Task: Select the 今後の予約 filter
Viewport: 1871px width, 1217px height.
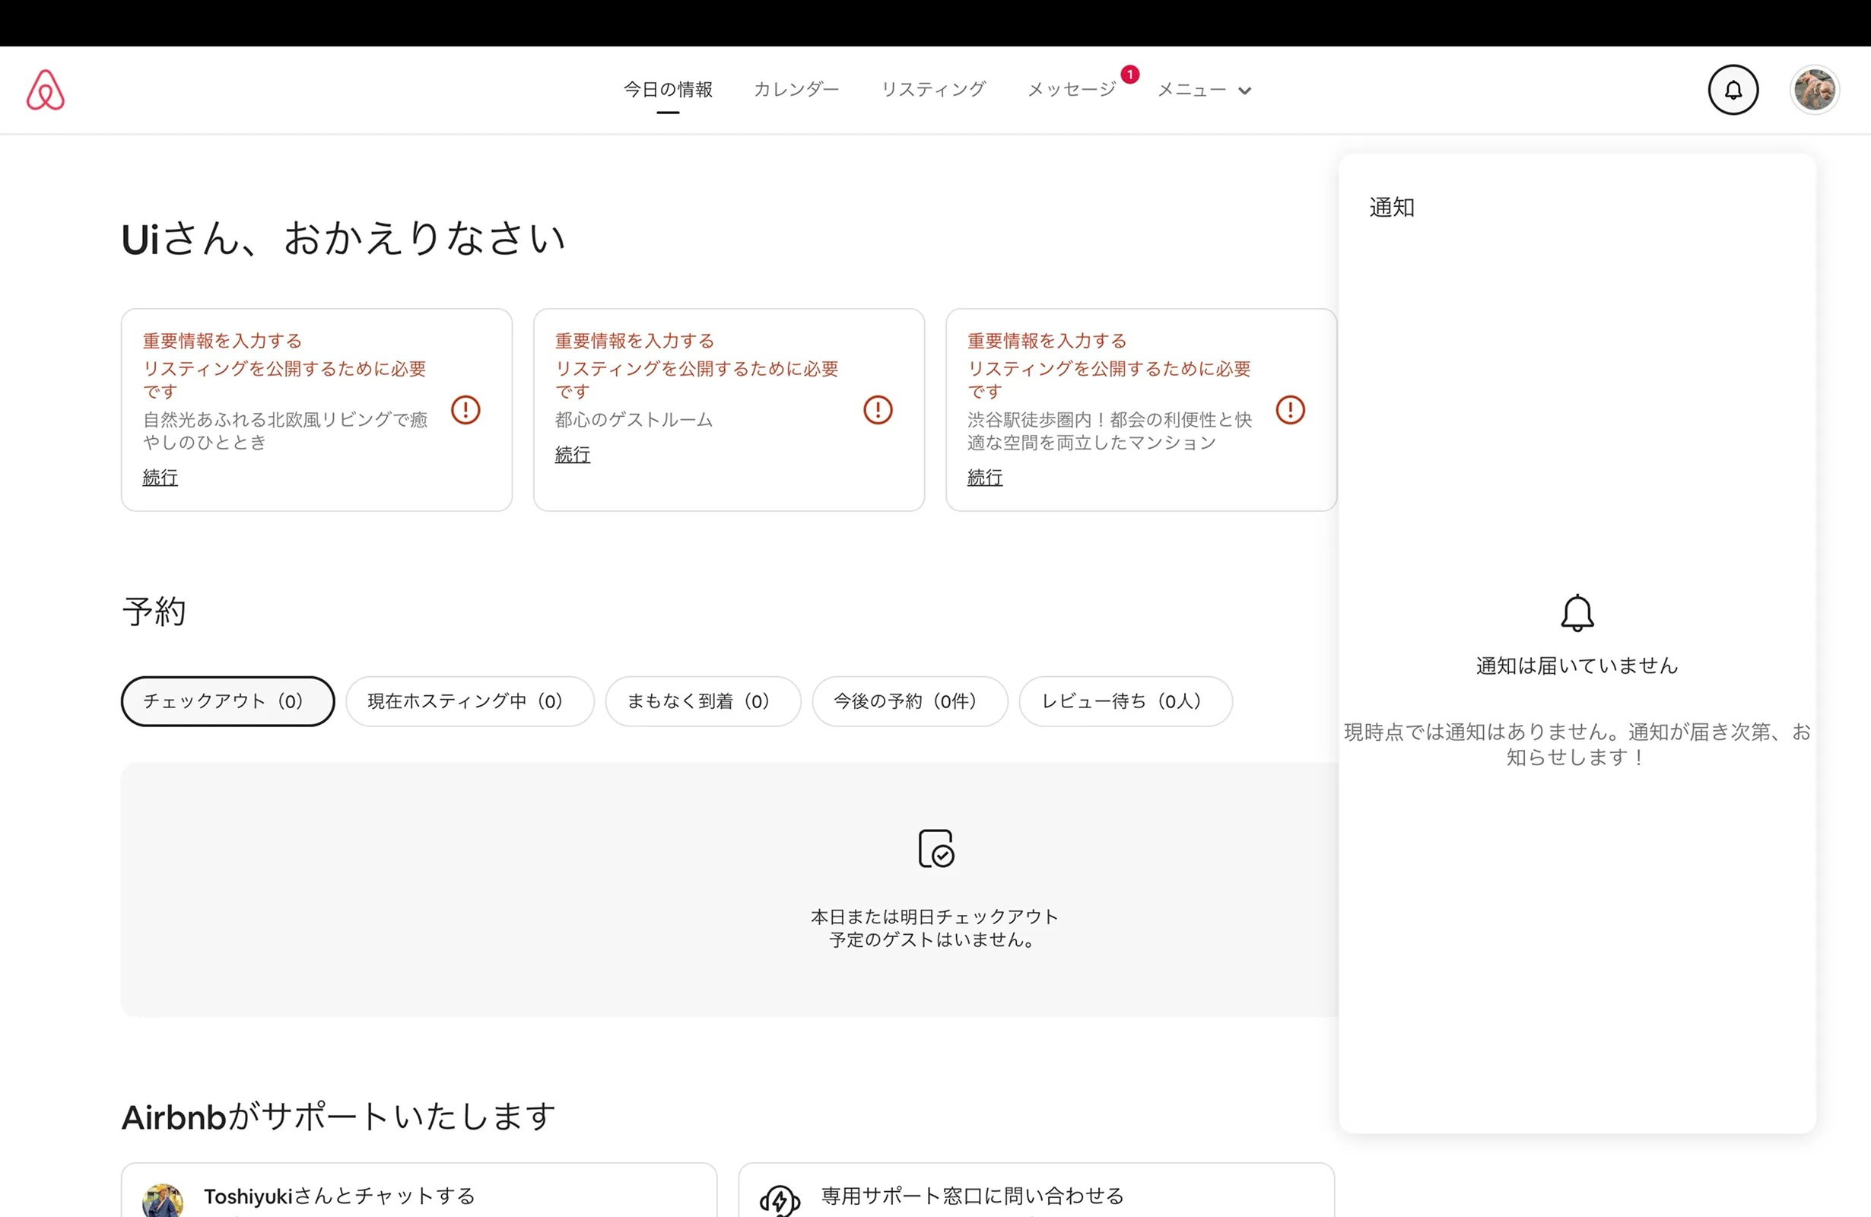Action: [x=910, y=701]
